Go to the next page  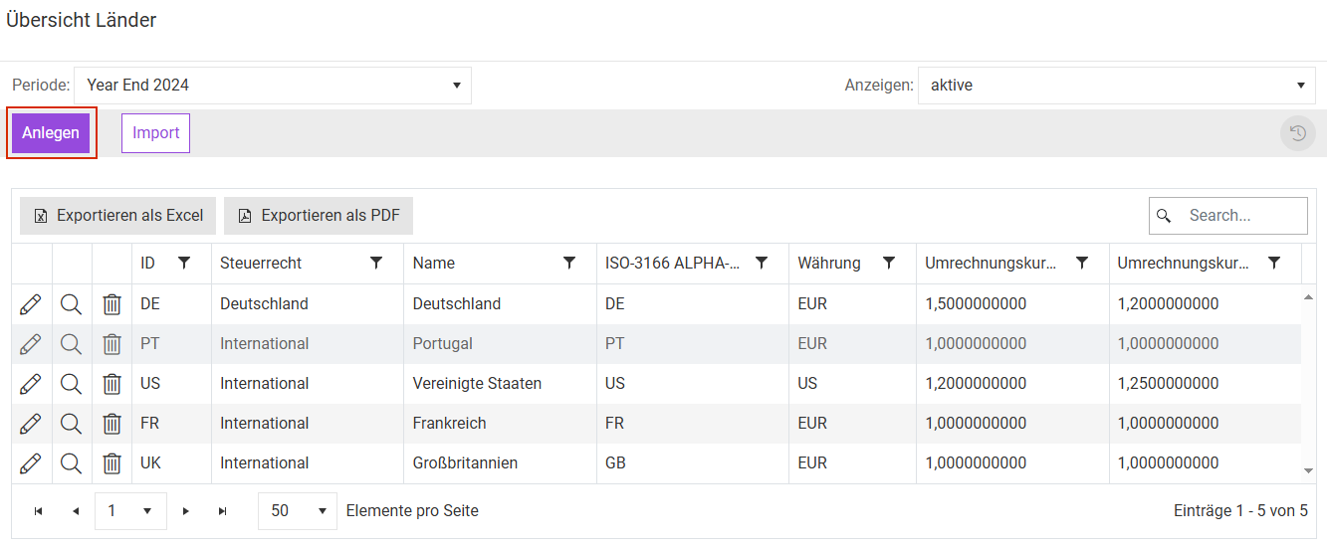tap(186, 511)
